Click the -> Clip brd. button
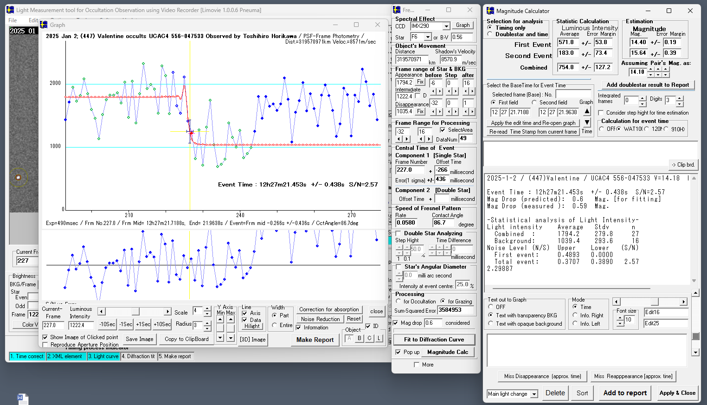Image resolution: width=707 pixels, height=405 pixels. pos(683,165)
